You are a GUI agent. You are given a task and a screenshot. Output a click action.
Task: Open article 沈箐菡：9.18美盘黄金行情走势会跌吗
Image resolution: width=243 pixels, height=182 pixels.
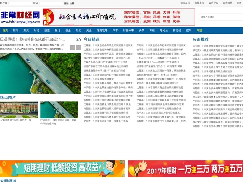[x=107, y=104]
